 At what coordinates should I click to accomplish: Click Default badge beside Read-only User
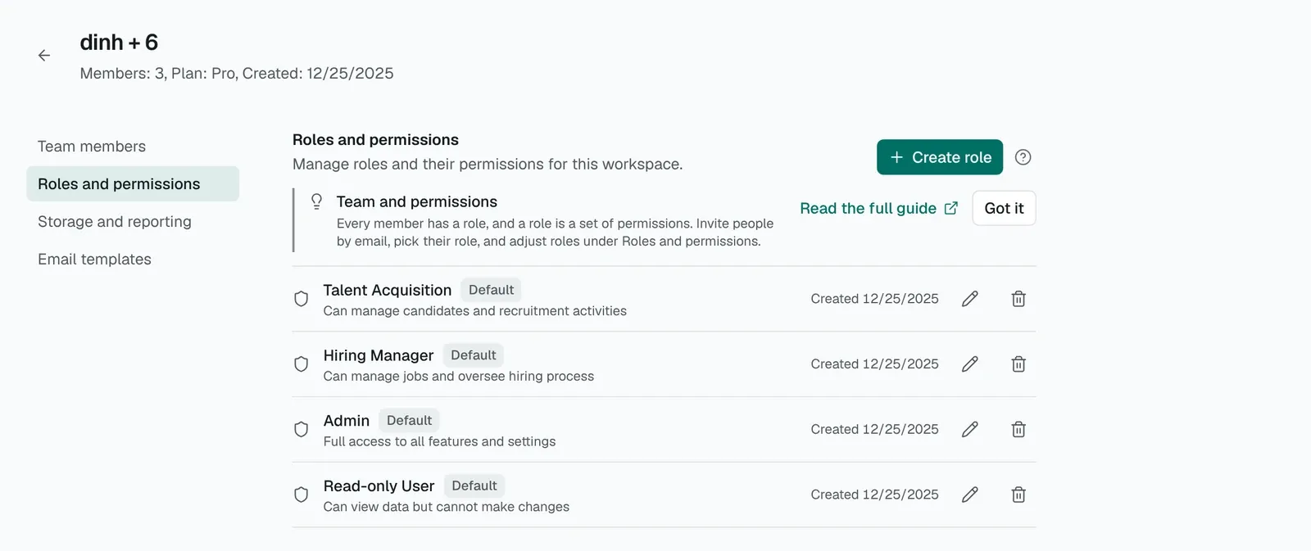[474, 486]
